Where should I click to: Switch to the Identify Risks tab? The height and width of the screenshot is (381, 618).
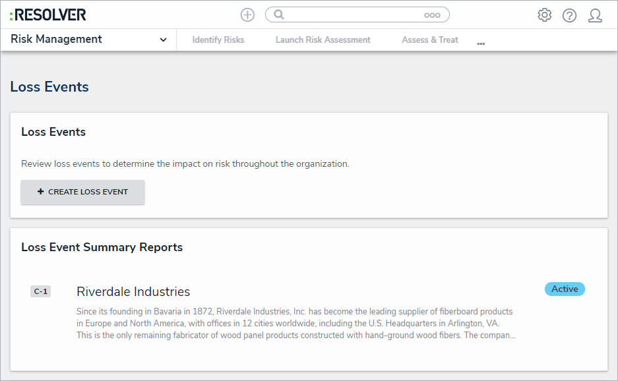[x=218, y=40]
